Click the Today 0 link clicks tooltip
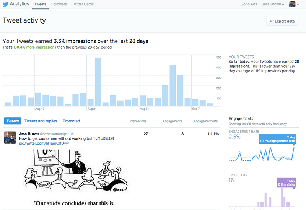This screenshot has height=210, width=306. (x=286, y=183)
